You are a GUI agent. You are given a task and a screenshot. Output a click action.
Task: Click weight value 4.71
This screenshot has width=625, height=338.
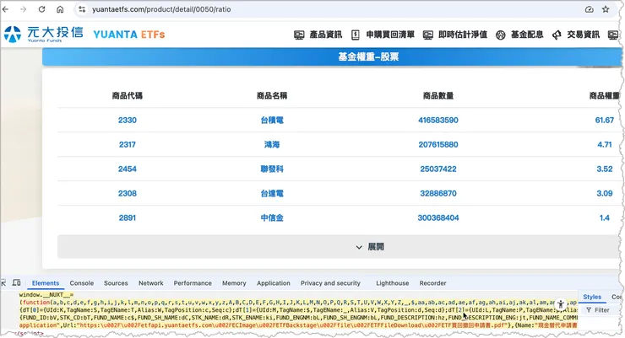(604, 145)
